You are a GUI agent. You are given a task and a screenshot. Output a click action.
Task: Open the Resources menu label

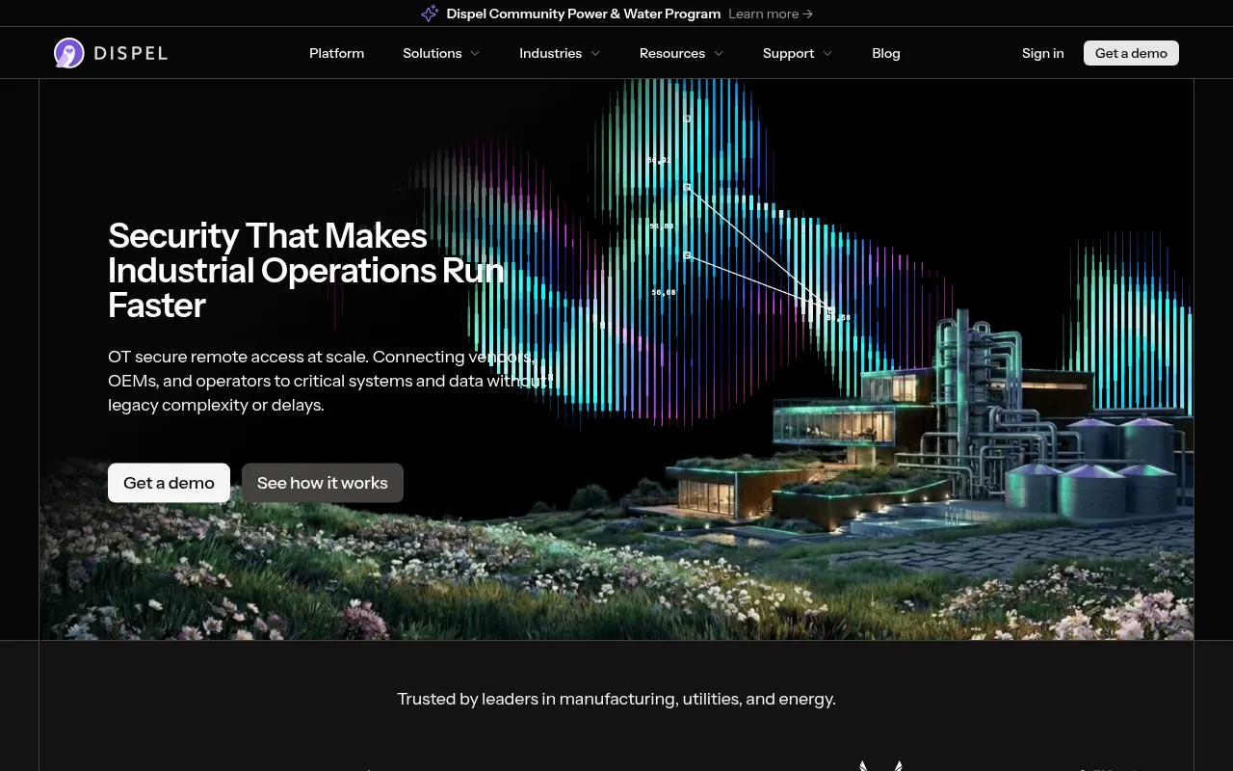tap(672, 53)
